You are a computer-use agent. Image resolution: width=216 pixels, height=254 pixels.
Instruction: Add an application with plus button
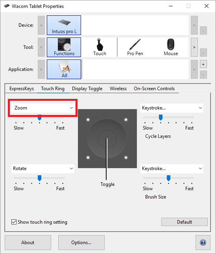203,64
